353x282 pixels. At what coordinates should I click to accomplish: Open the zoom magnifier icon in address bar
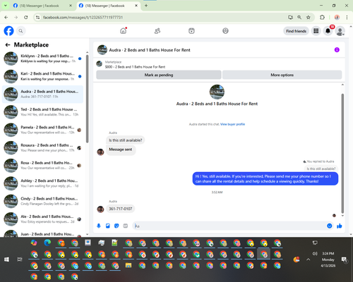click(x=299, y=17)
